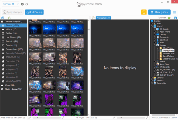Click the green add-album icon above sidebar
This screenshot has height=120, width=178.
click(x=9, y=18)
